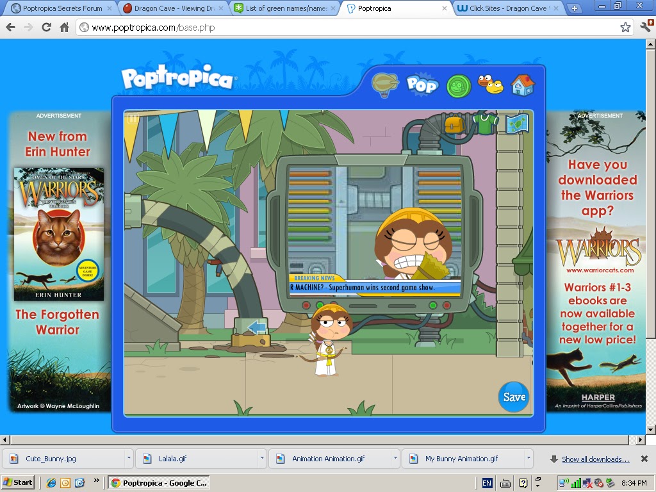
Task: Pause the game with the pause icon
Action: coord(132,119)
